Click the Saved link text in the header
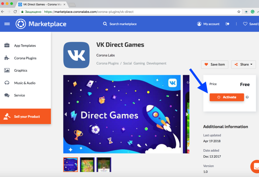 coord(253,24)
